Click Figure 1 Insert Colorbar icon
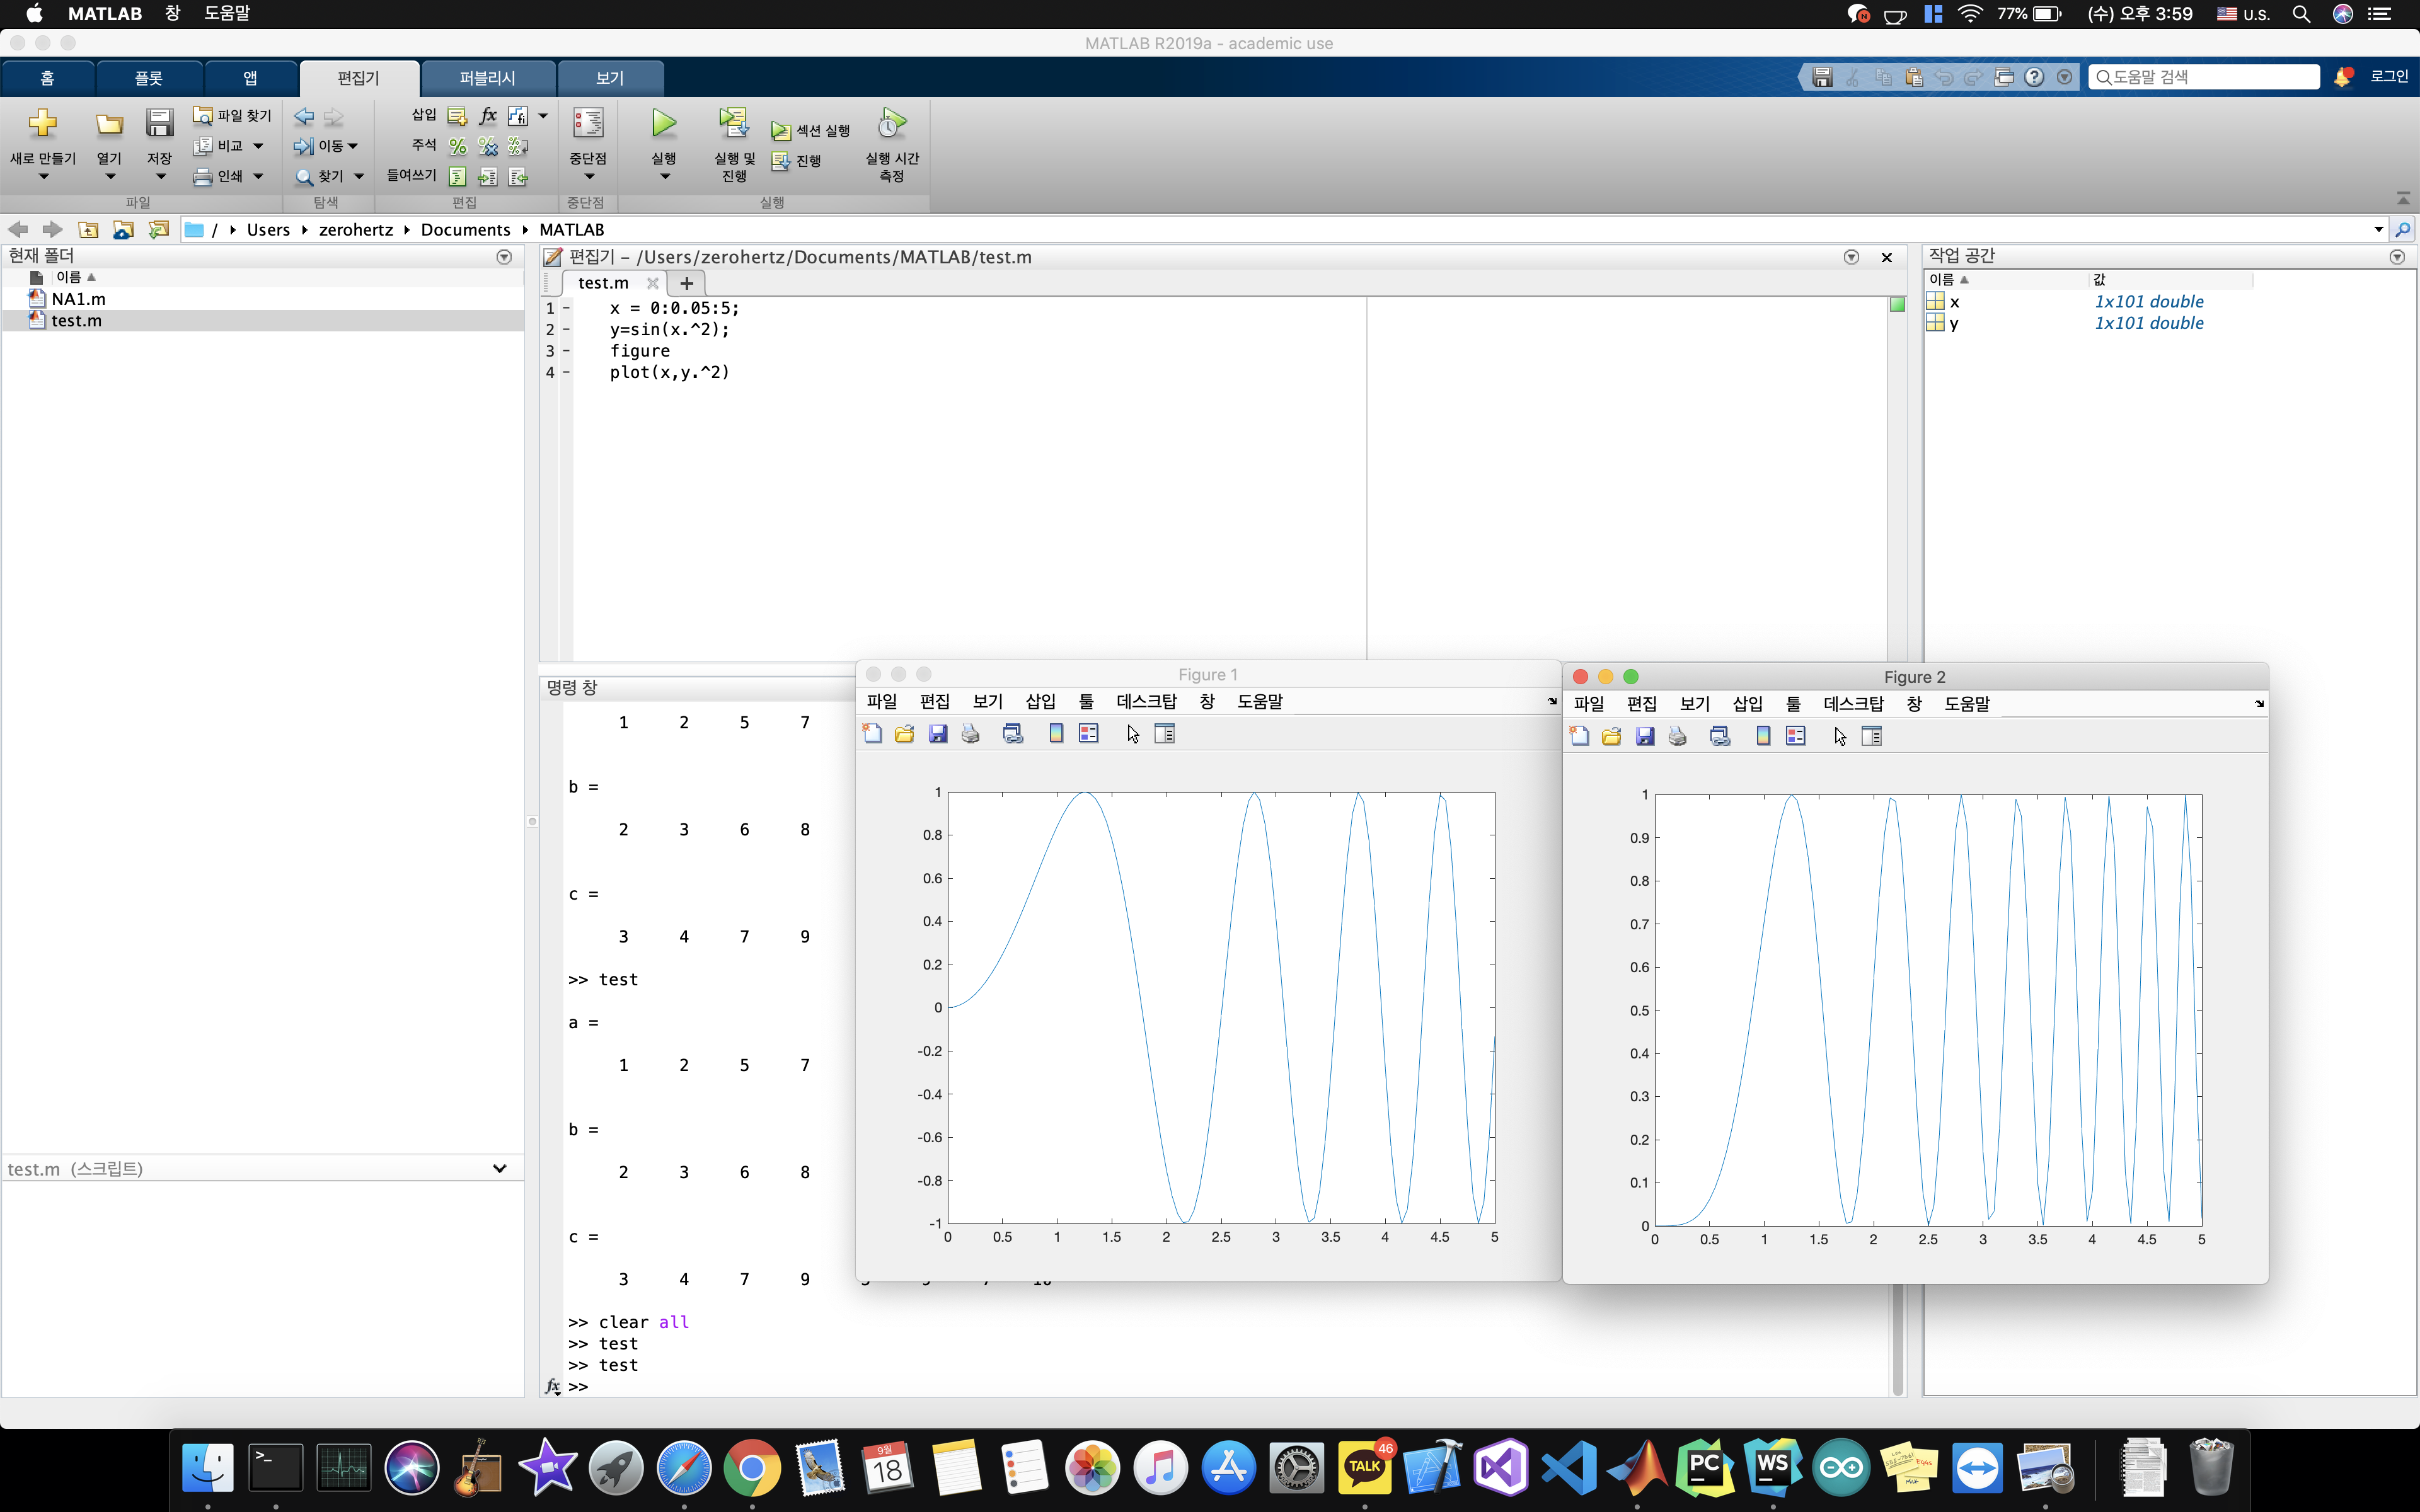Viewport: 2420px width, 1512px height. pos(1056,734)
